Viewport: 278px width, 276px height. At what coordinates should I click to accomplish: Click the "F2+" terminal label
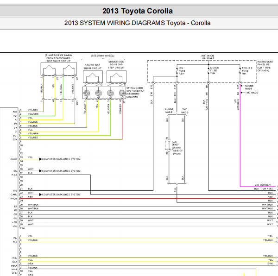click(15, 112)
